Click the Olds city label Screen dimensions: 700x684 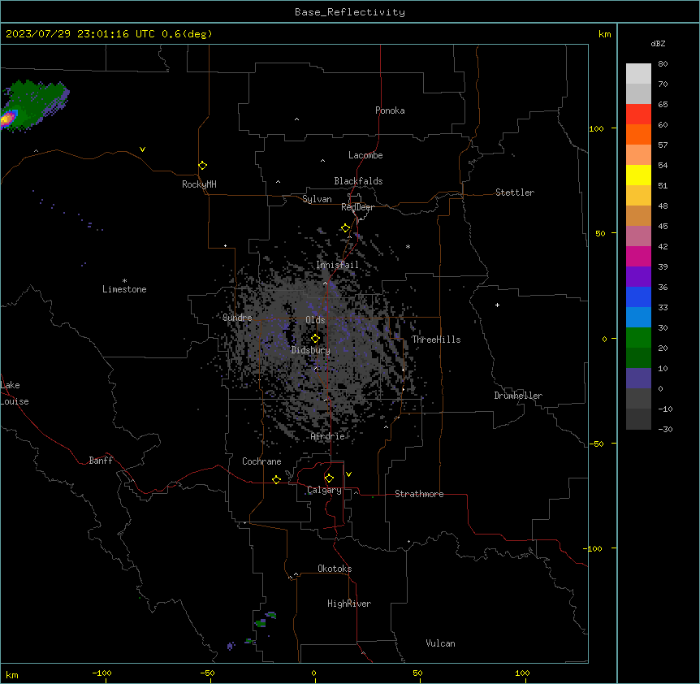[x=315, y=320]
